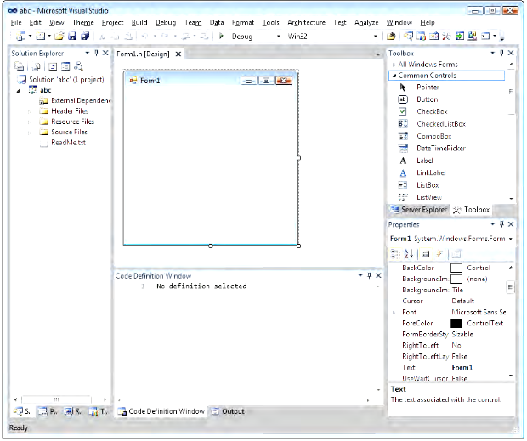Click the View Class Diagram icon in Solution Explorer
The image size is (527, 441).
click(x=78, y=66)
